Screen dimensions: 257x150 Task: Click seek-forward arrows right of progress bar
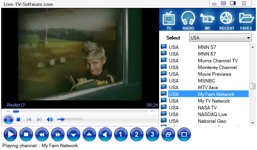[152, 111]
